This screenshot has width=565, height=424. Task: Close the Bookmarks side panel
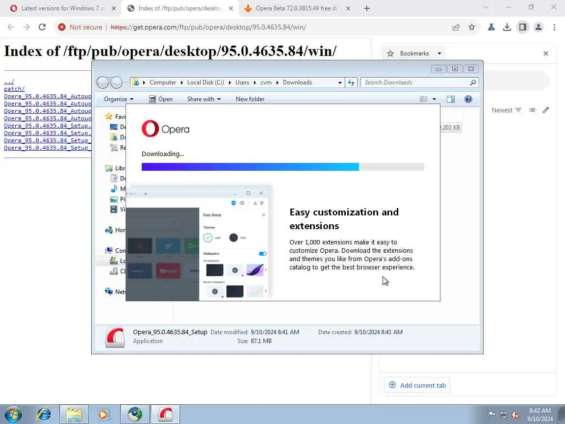545,53
